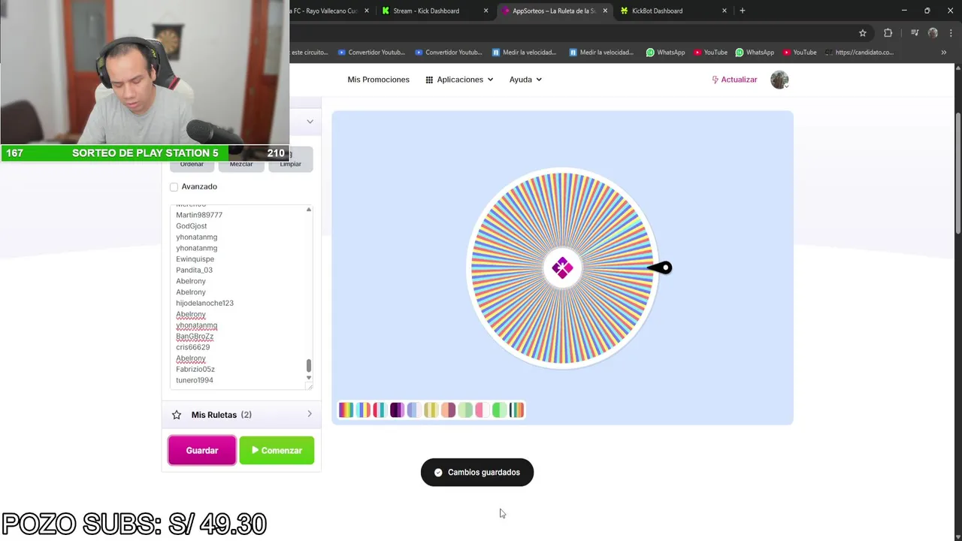Open the candidato.co bookmark
This screenshot has width=962, height=541.
859,53
